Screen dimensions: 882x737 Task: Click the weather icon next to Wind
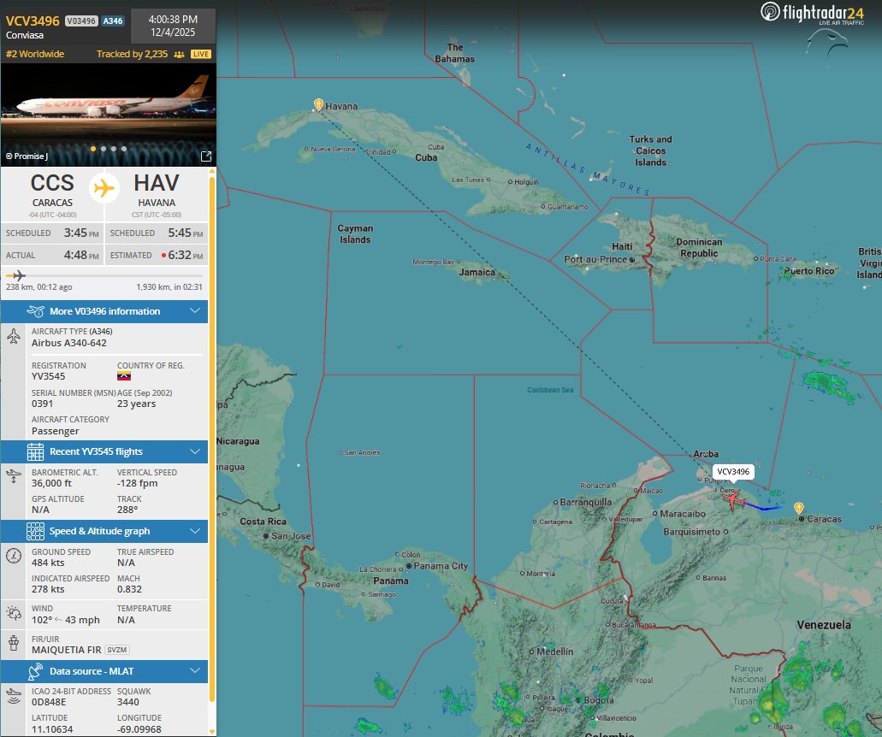coord(14,613)
